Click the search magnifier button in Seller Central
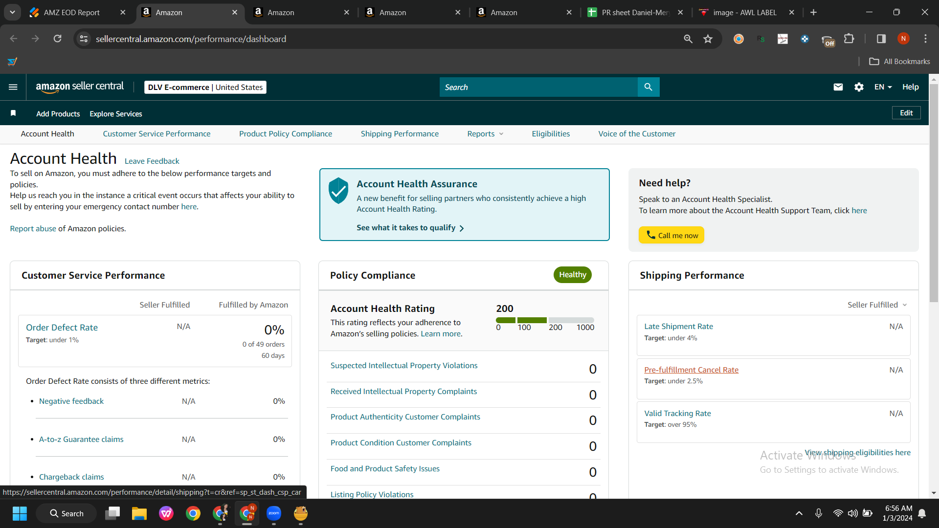 (x=648, y=87)
